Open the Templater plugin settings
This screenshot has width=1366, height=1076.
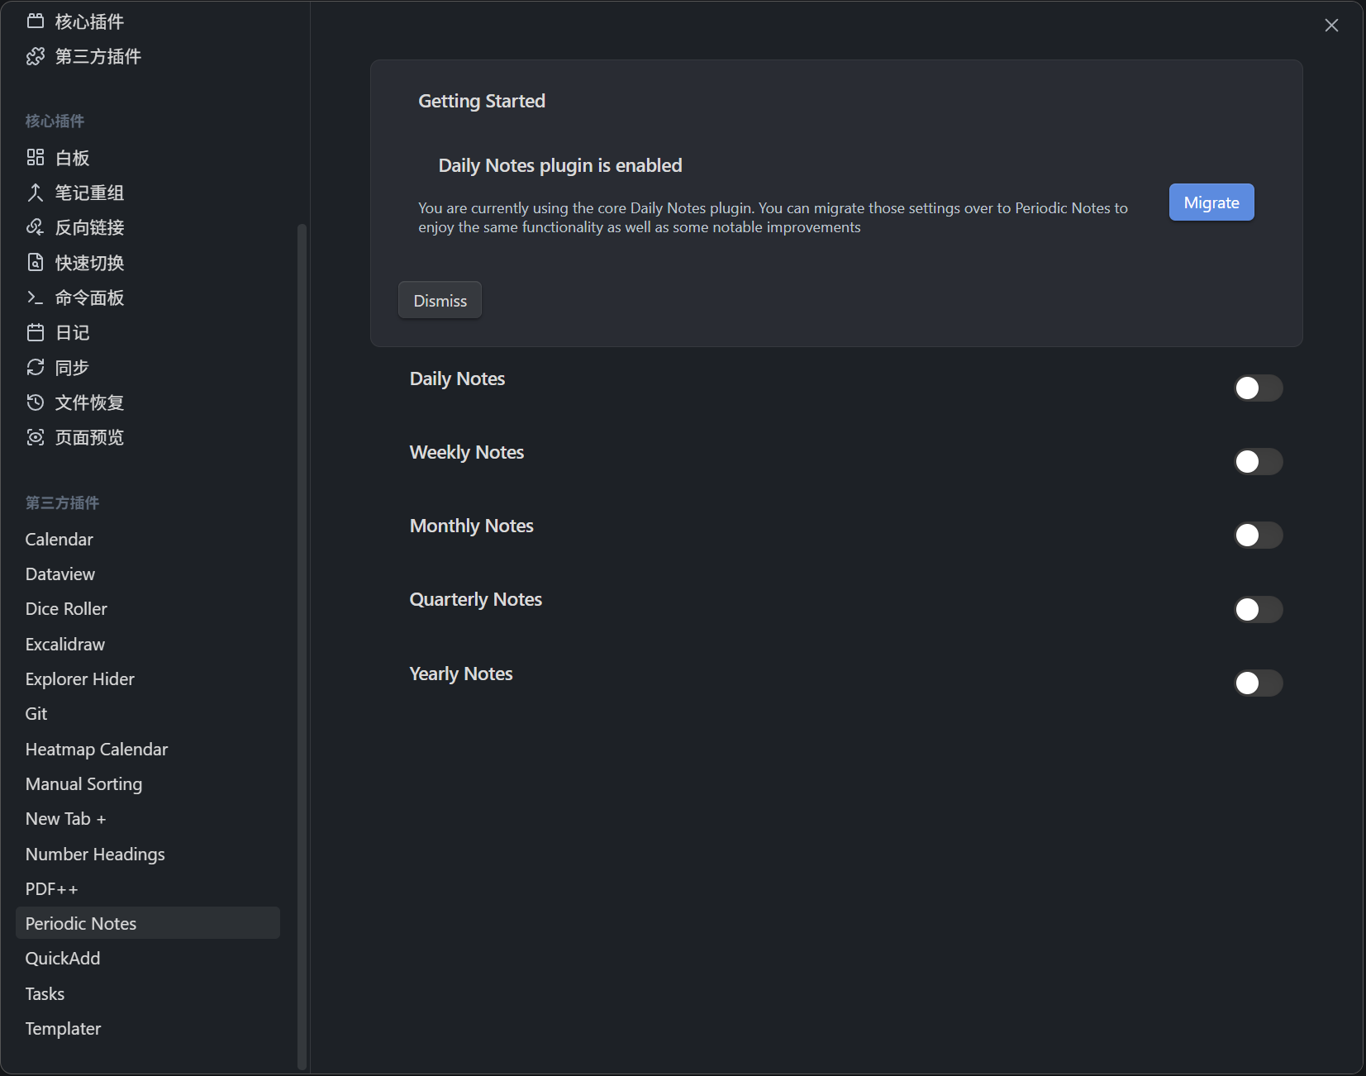pos(64,1029)
